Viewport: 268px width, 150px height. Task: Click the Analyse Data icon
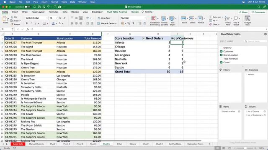coord(247,18)
